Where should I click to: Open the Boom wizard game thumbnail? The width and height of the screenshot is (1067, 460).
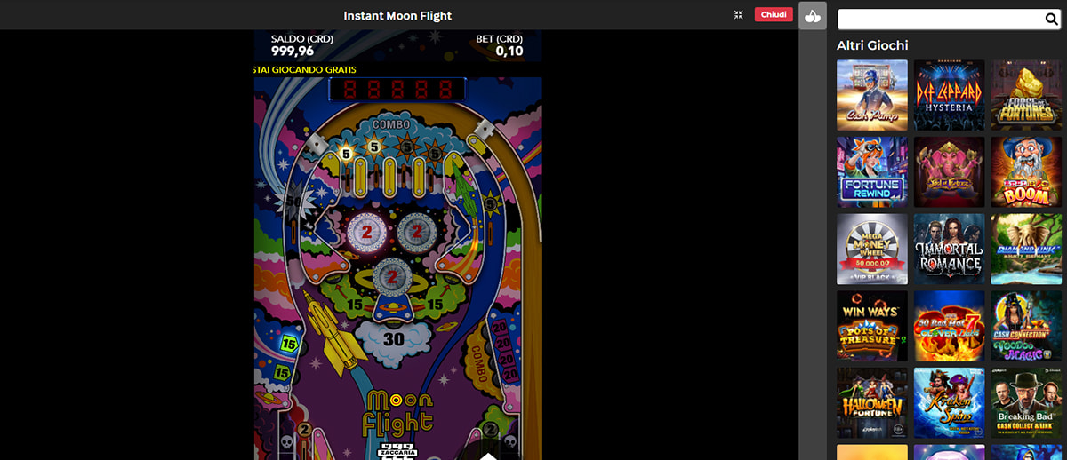pos(1026,172)
